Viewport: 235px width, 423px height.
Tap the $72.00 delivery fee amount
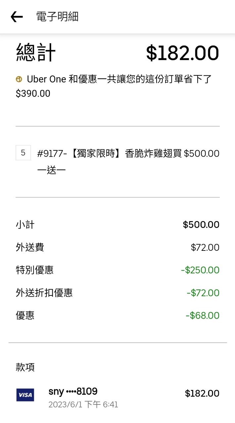click(205, 248)
